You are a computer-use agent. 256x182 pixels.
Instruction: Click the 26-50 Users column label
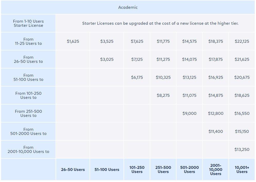(x=73, y=170)
